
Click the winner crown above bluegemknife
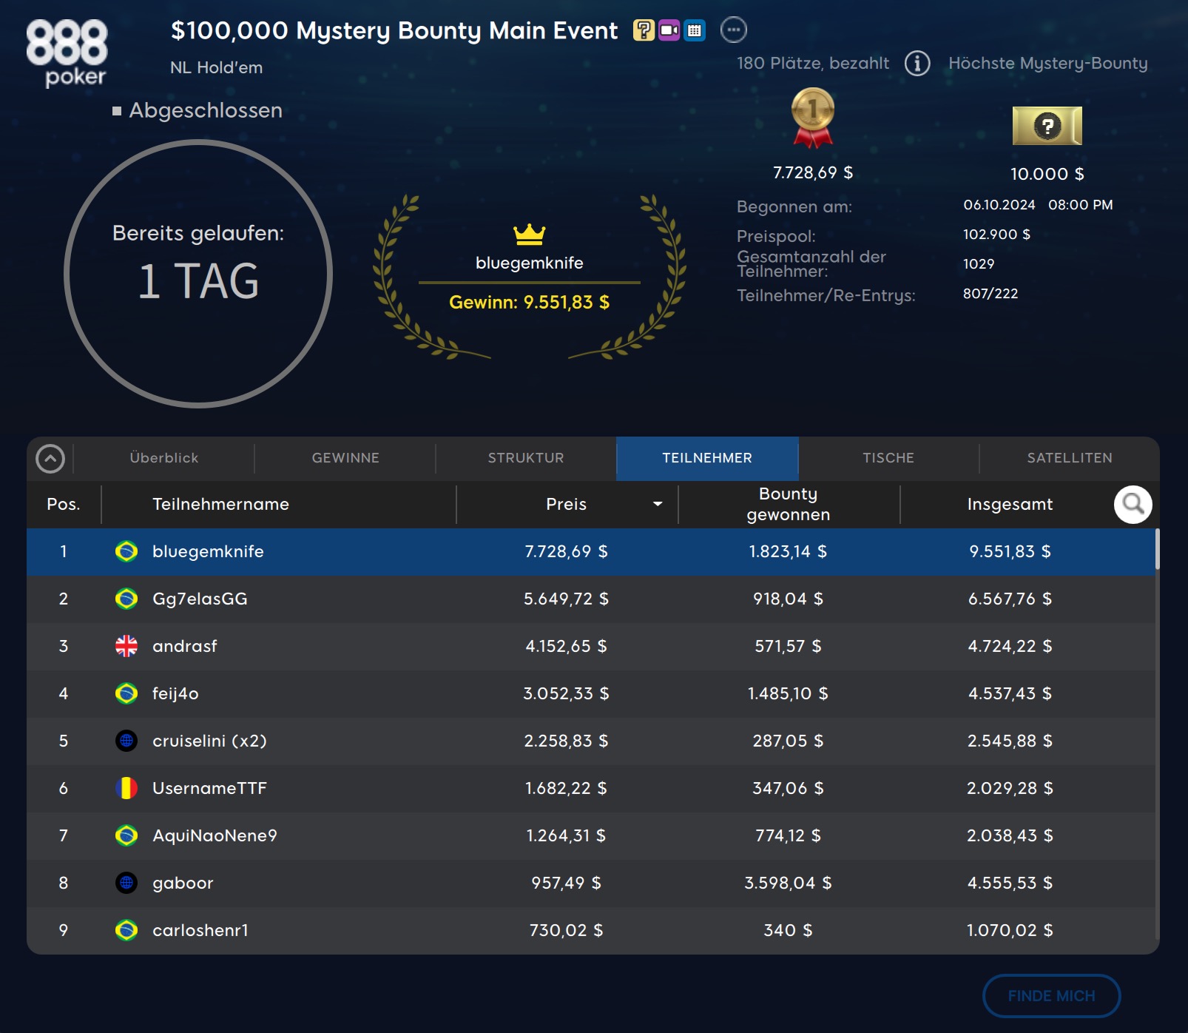[x=529, y=235]
